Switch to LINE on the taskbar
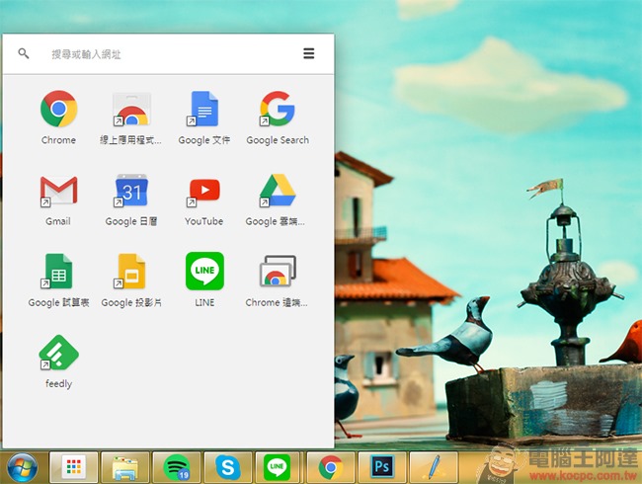 278,467
